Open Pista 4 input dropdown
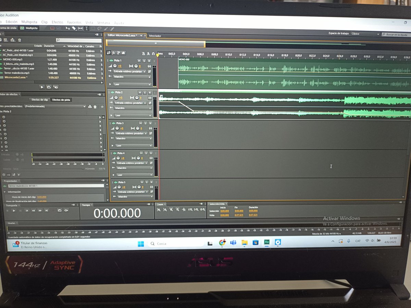The width and height of the screenshot is (411, 308). 132,163
